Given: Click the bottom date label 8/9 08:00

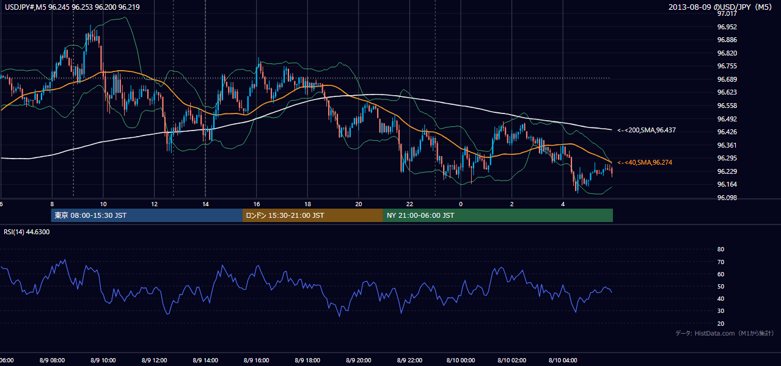Looking at the screenshot, I should point(51,360).
